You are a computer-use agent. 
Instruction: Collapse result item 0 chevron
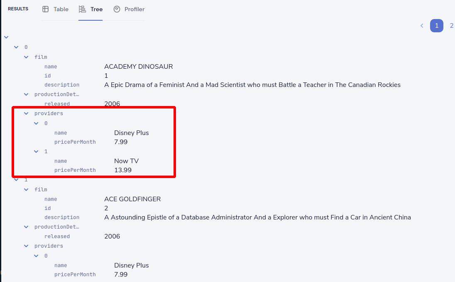[x=16, y=47]
